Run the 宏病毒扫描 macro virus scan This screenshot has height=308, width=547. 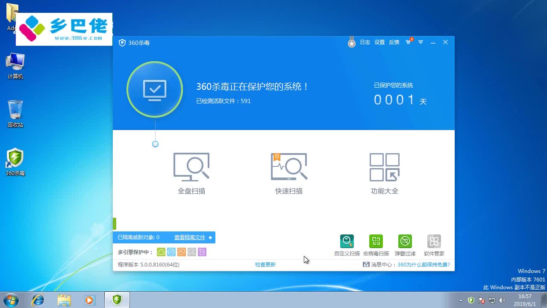tap(376, 241)
